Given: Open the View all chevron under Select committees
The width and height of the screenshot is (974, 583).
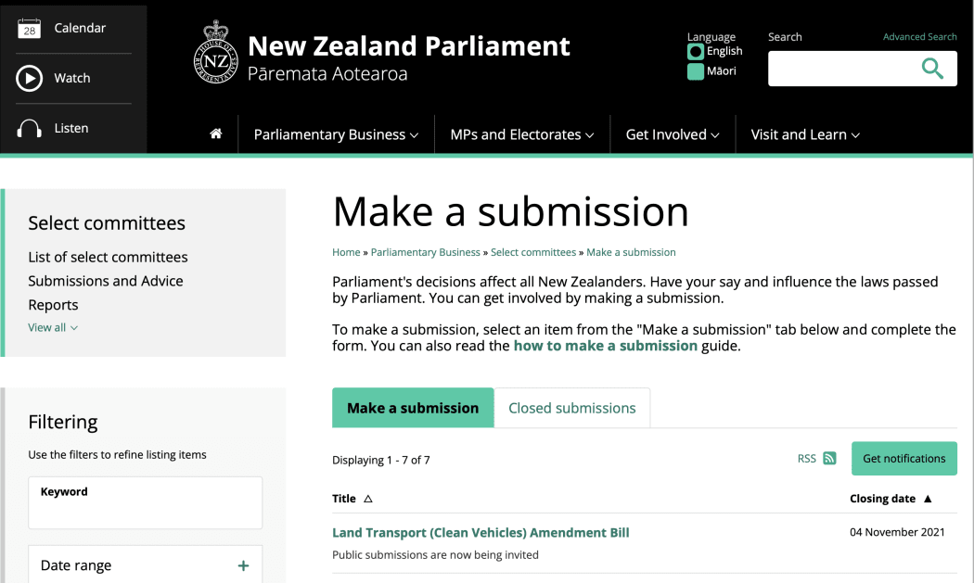Looking at the screenshot, I should click(x=53, y=327).
